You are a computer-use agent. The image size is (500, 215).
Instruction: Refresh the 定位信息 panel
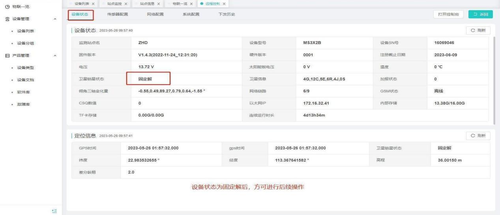pos(478,136)
